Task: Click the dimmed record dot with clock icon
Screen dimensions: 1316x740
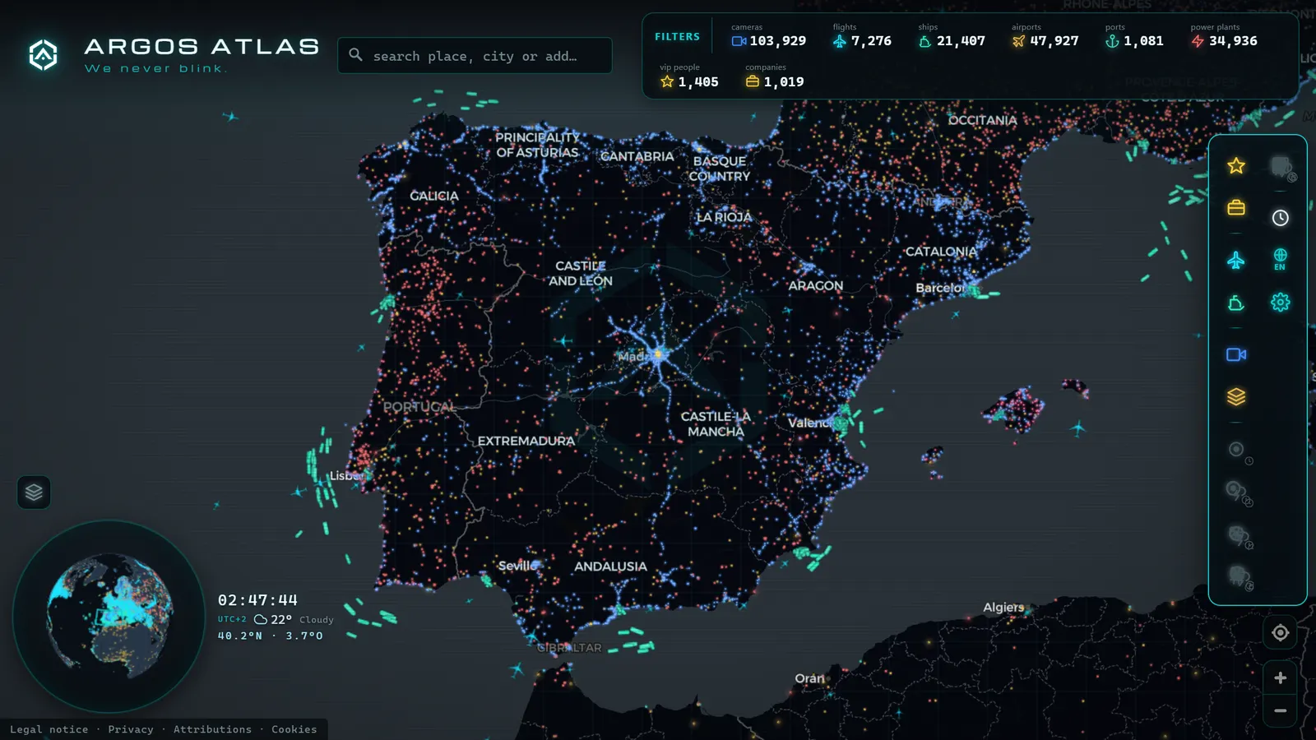Action: click(x=1240, y=451)
